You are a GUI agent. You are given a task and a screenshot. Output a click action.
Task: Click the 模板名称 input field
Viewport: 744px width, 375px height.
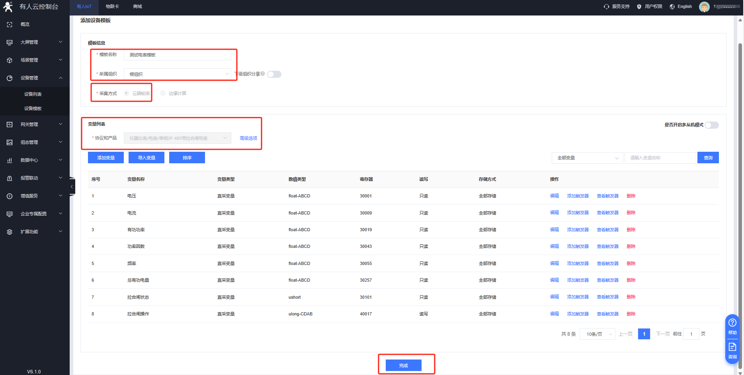[x=178, y=55]
